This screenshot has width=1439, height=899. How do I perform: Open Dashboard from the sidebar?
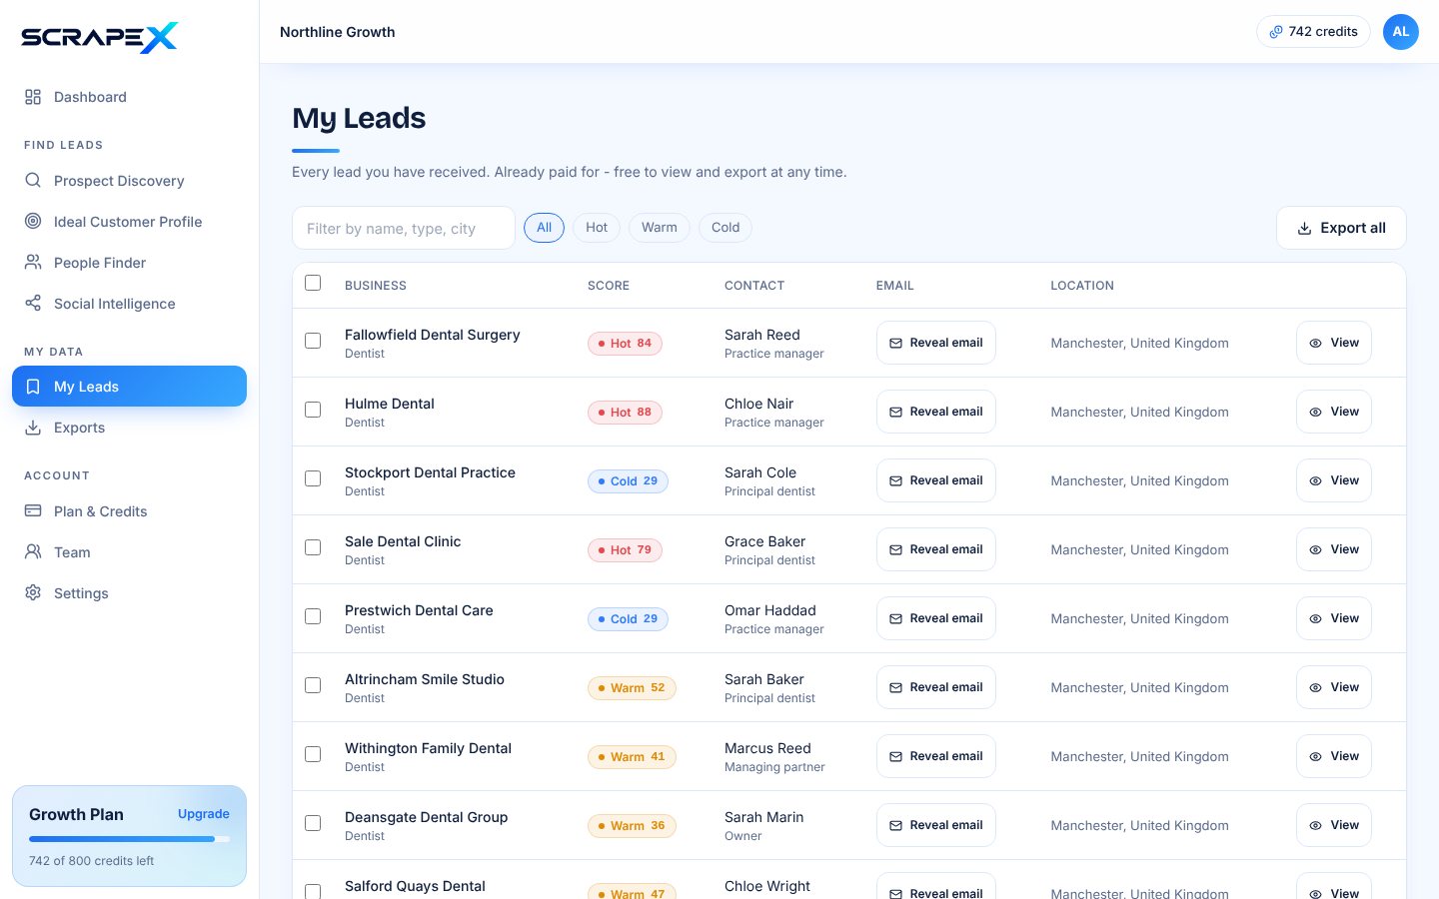click(x=129, y=97)
